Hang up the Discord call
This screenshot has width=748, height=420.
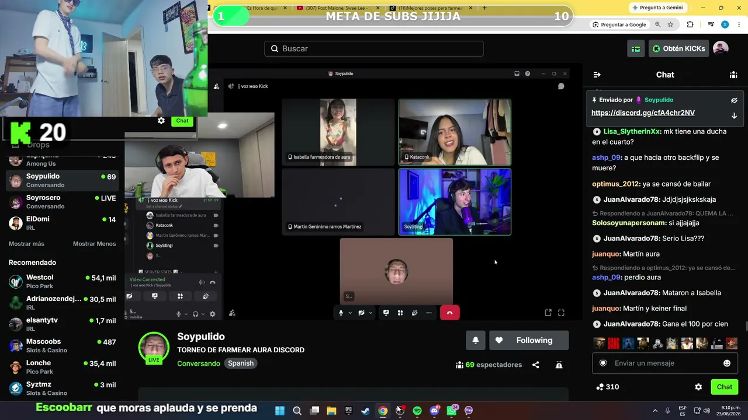coord(449,313)
